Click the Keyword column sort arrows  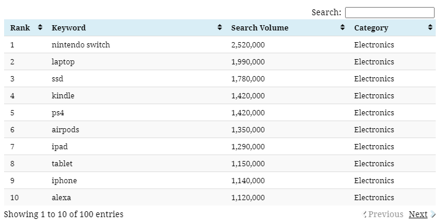click(x=220, y=28)
